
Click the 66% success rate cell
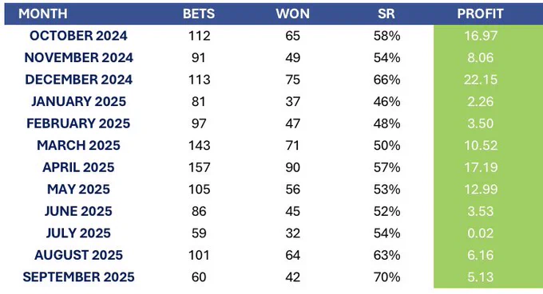coord(386,80)
